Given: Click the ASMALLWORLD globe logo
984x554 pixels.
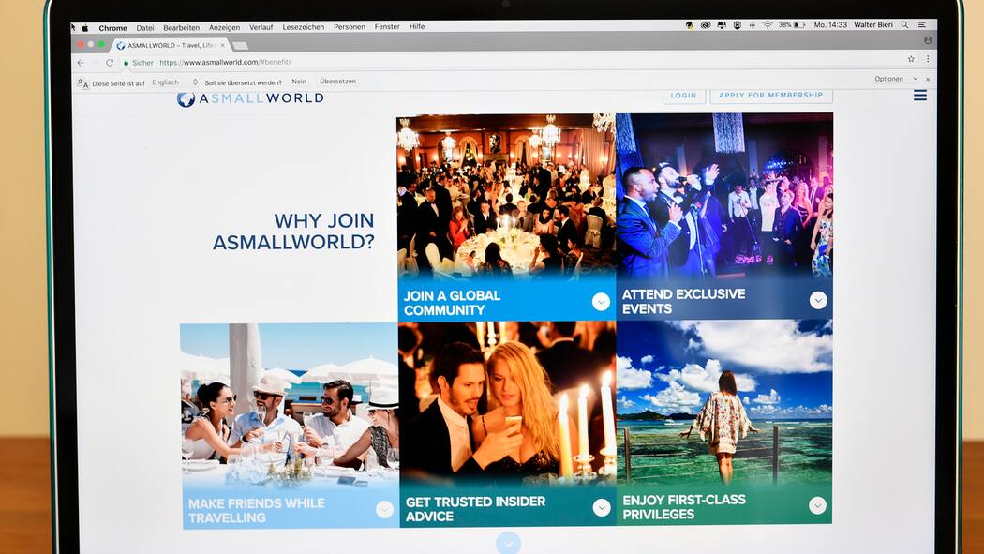Looking at the screenshot, I should click(186, 98).
